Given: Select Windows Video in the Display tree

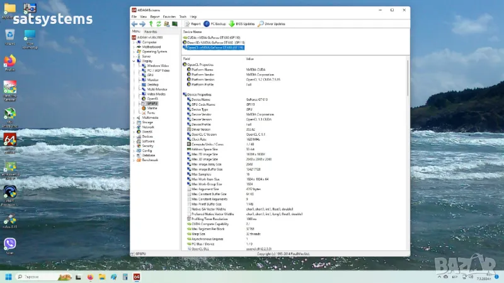Looking at the screenshot, I should click(157, 65).
